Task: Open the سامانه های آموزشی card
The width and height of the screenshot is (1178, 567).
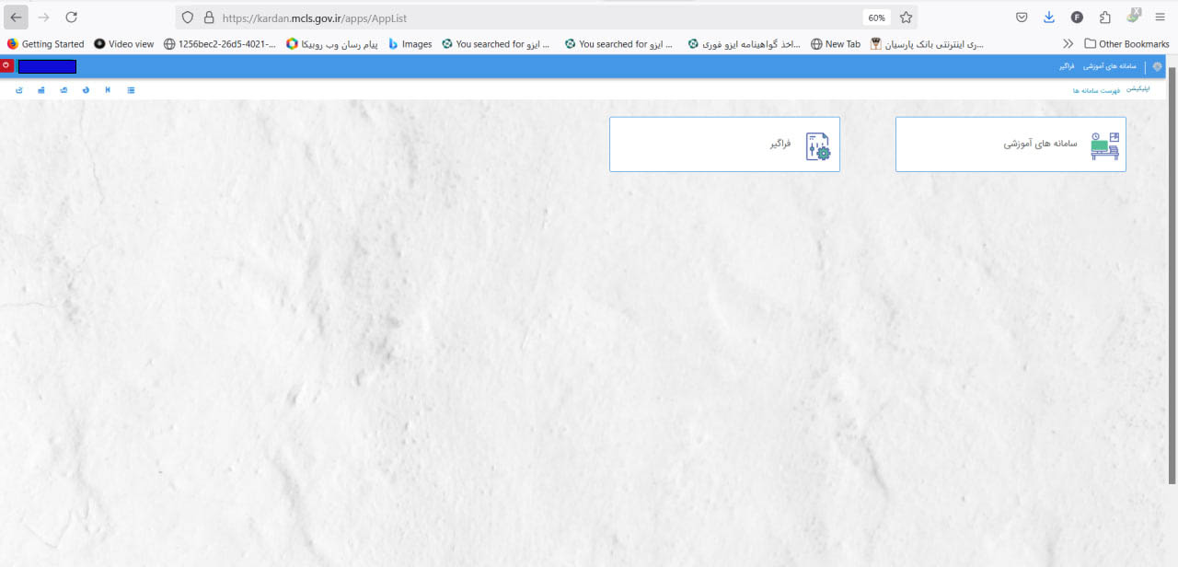Action: [x=1010, y=145]
